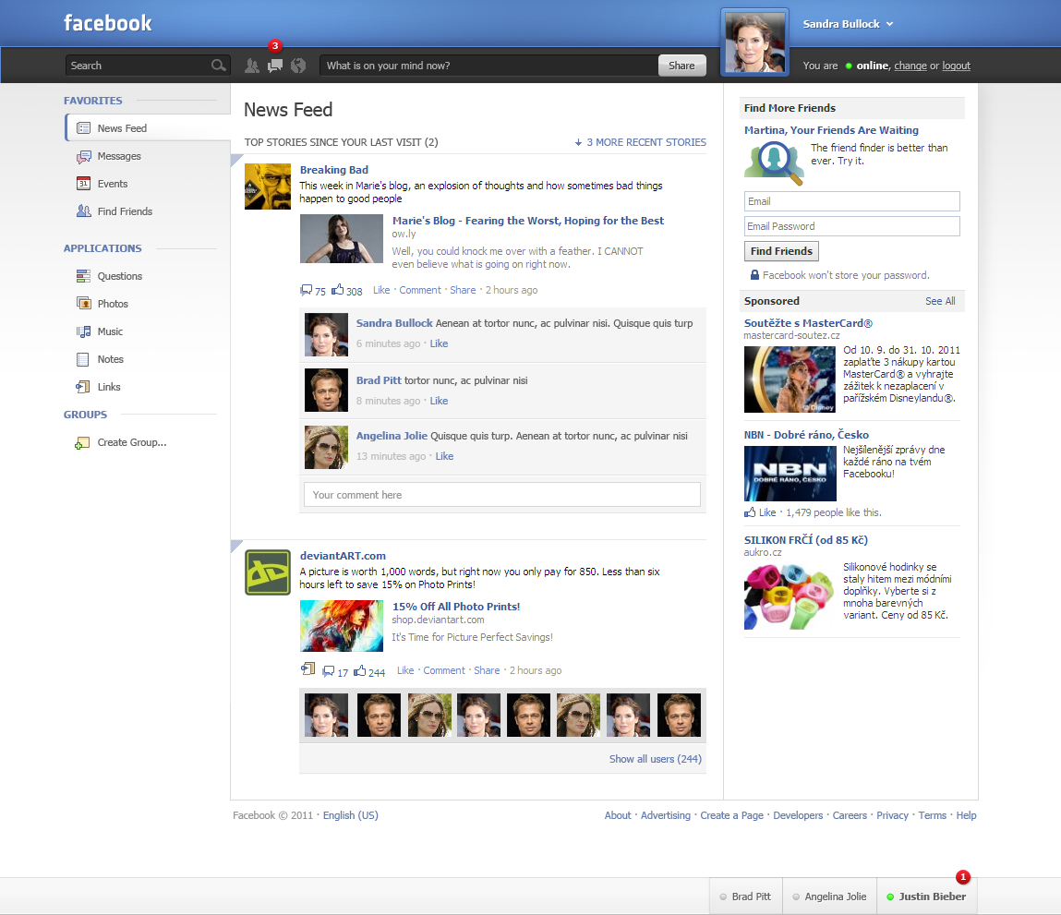The image size is (1061, 915).
Task: Open Soutěžte s MasterCard ad link
Action: (808, 323)
